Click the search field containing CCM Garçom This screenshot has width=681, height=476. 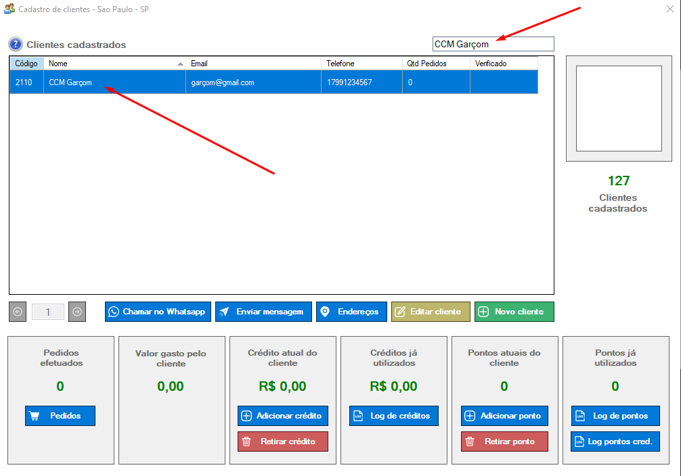tap(493, 44)
